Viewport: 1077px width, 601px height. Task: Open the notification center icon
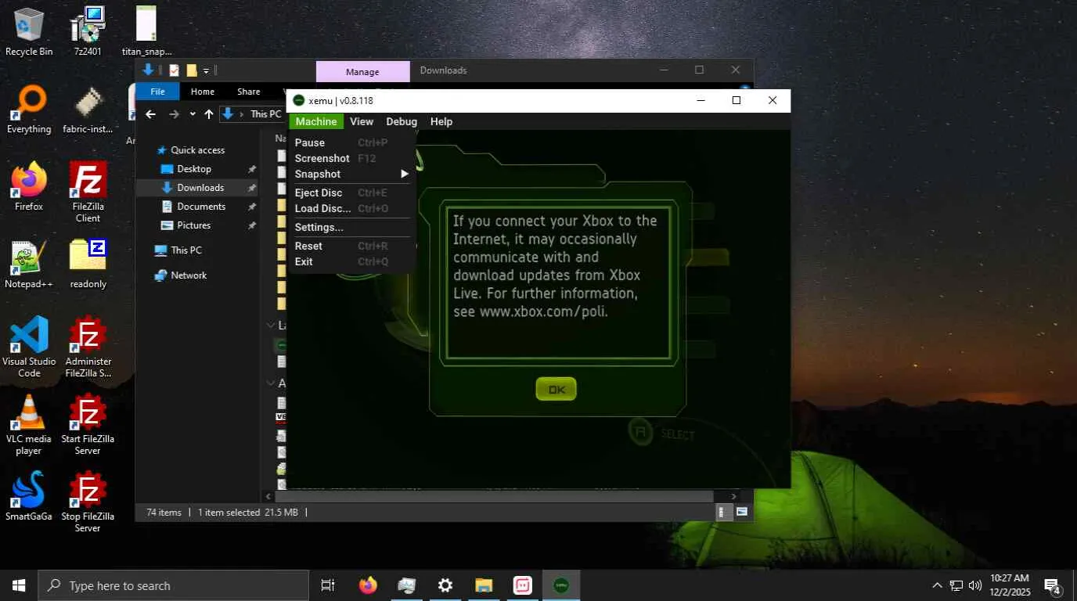click(1052, 585)
